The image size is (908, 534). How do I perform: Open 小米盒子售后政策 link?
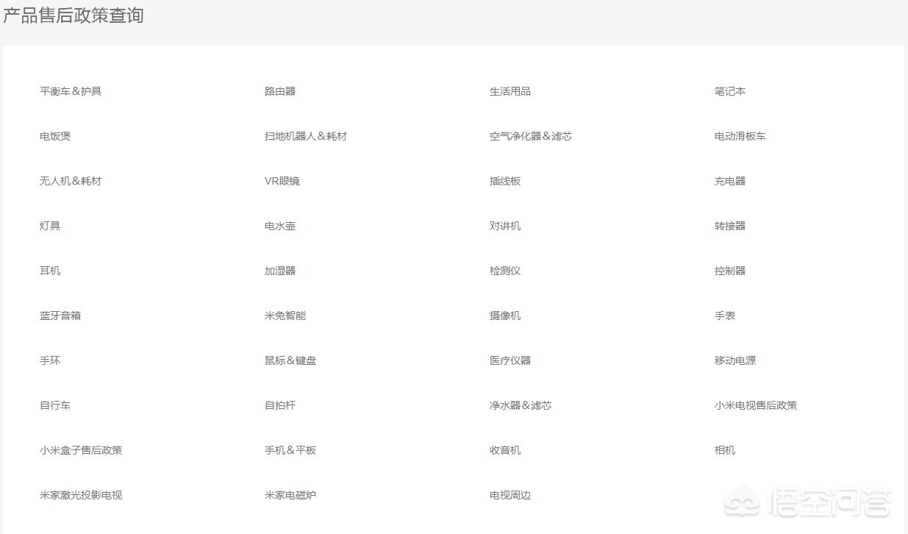point(81,450)
